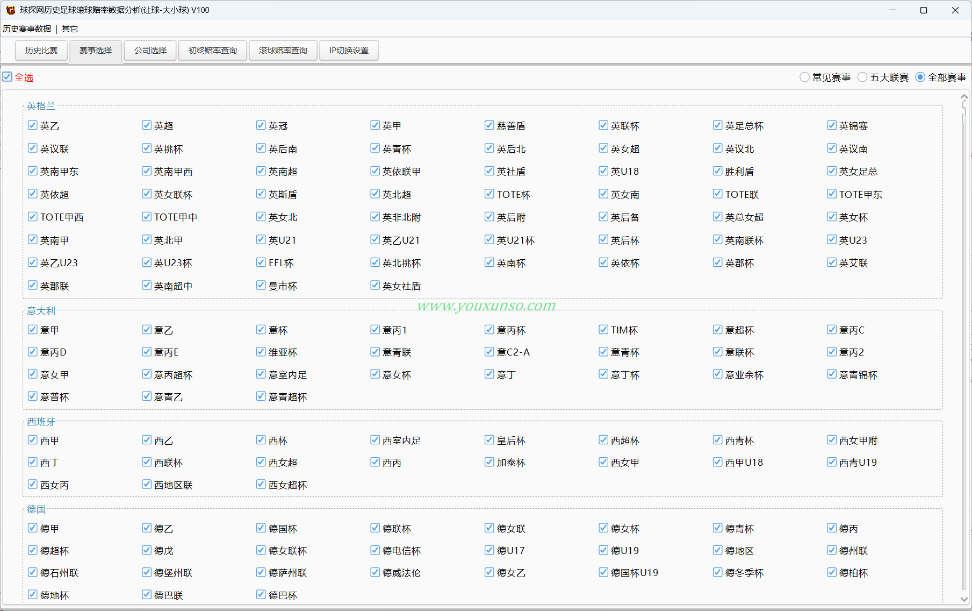The height and width of the screenshot is (611, 972).
Task: Toggle the EFL杯 checkbox
Action: (x=261, y=262)
